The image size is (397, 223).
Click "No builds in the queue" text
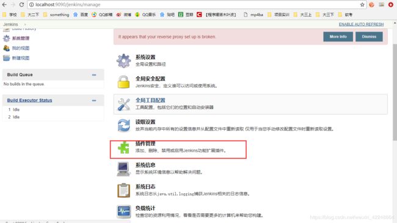tap(24, 84)
